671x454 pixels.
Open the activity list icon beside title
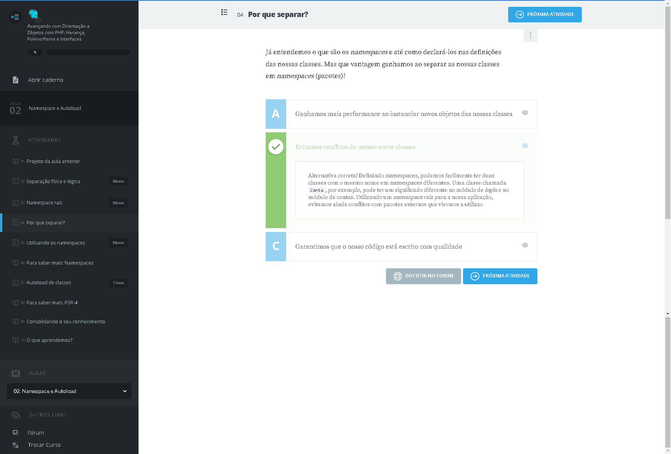(224, 13)
